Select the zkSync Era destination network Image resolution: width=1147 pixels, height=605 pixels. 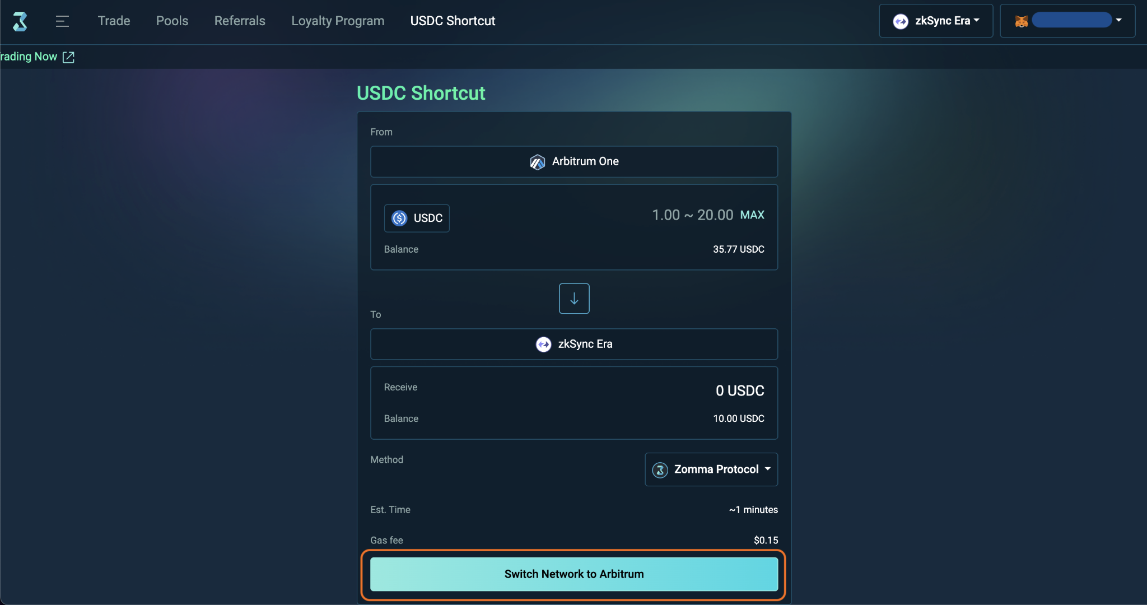[x=574, y=344]
